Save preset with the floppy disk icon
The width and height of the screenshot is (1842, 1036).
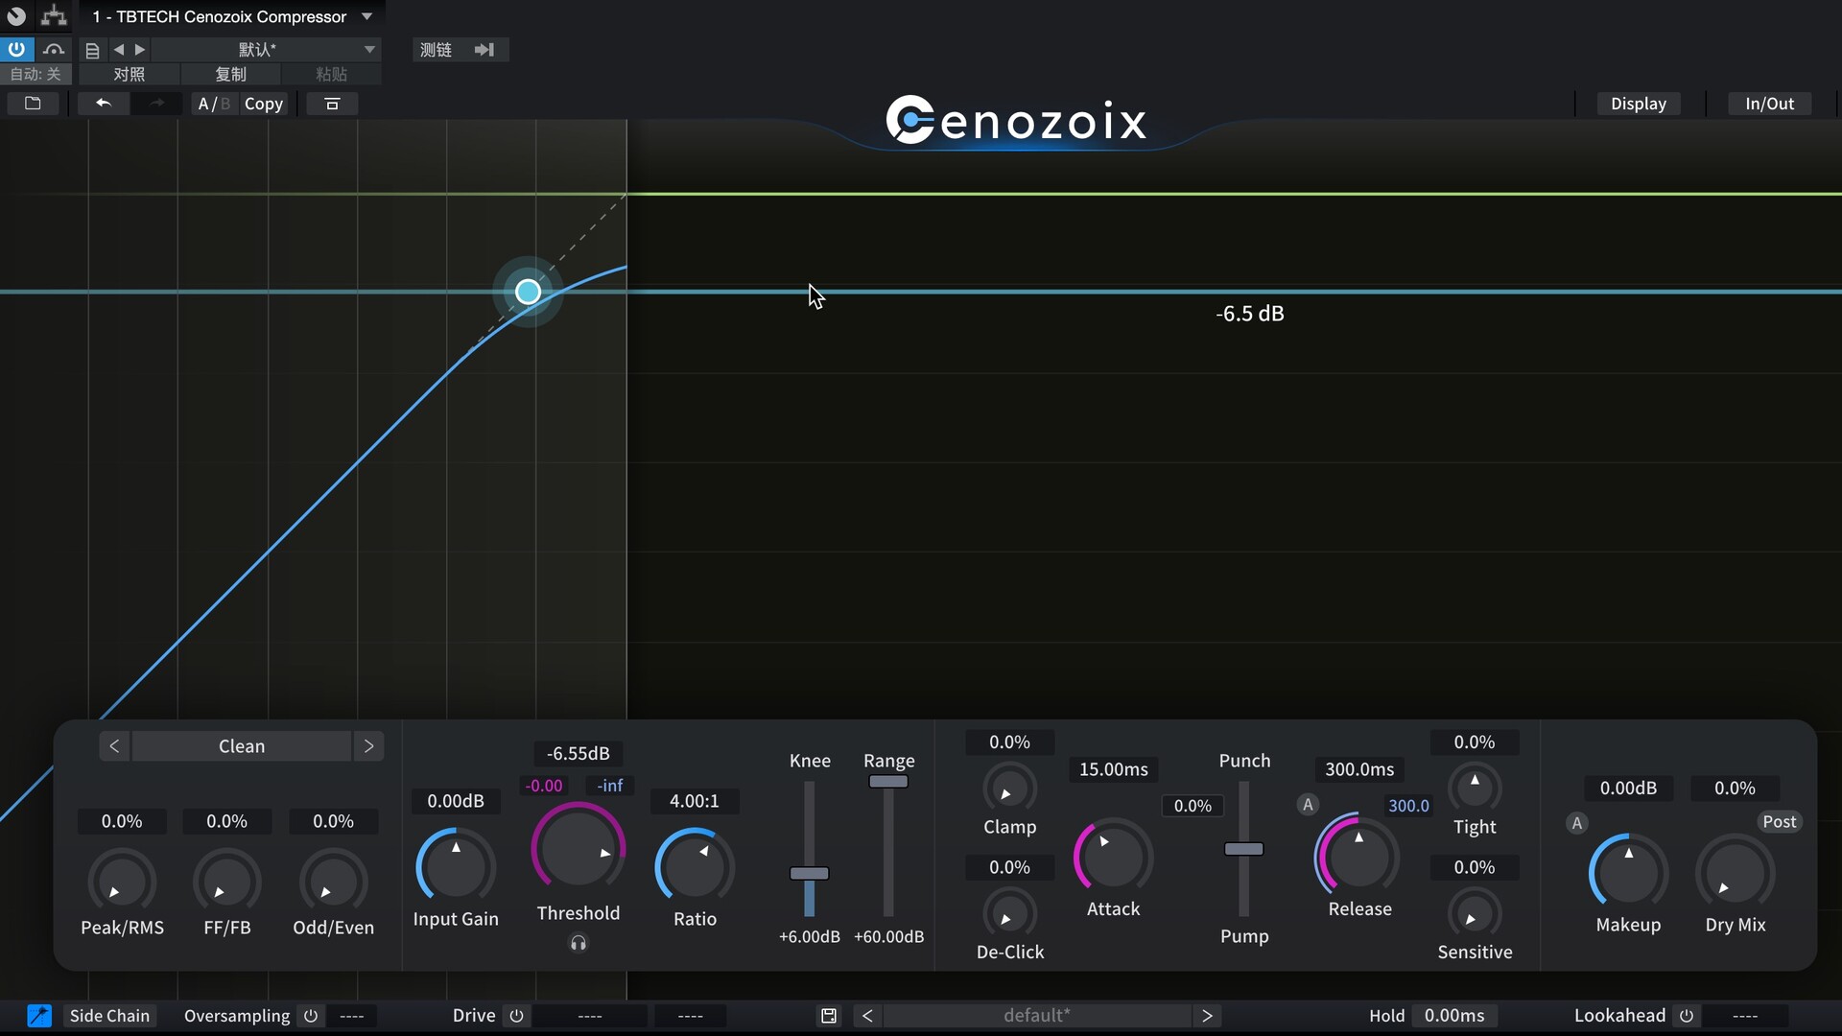pos(829,1016)
